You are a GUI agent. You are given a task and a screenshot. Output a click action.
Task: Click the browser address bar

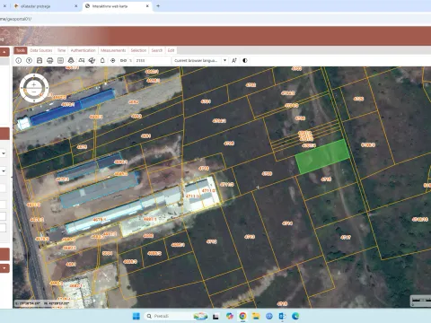(215, 19)
